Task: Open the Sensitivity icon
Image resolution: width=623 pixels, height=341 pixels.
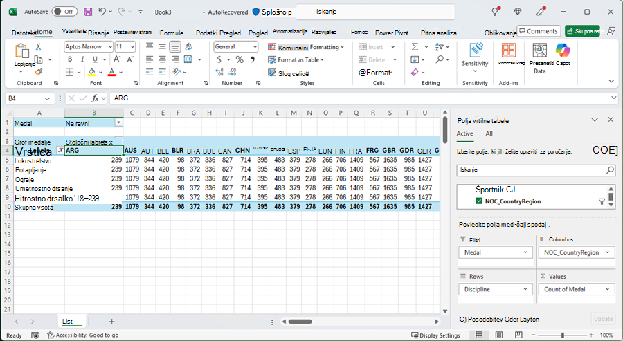Action: (x=475, y=50)
